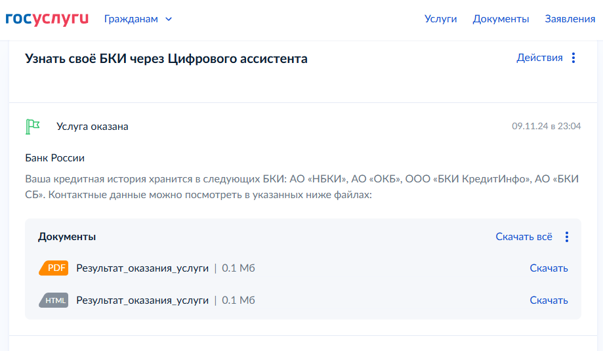Select the credit history message paragraph
603x351 pixels.
(x=302, y=187)
